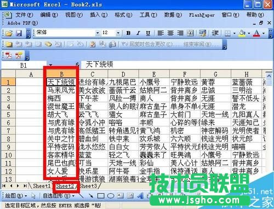Select the Arrow drawing tool
Screen dimensions: 274x209
point(91,196)
